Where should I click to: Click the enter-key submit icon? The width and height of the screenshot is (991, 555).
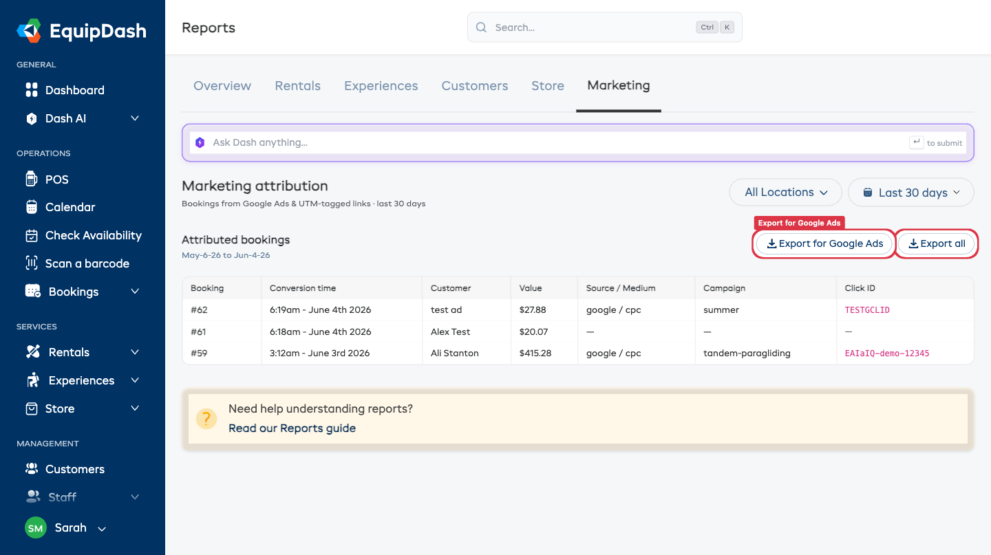[x=916, y=142]
